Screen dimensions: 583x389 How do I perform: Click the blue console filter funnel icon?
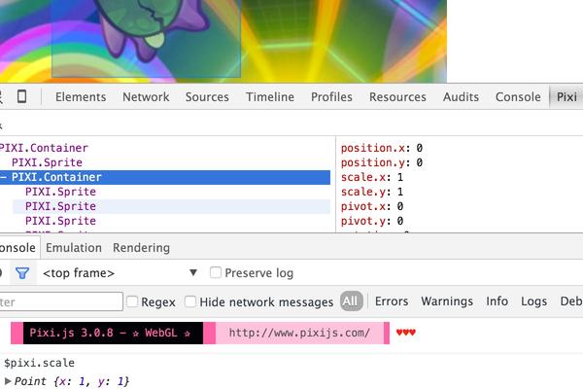pyautogui.click(x=22, y=273)
